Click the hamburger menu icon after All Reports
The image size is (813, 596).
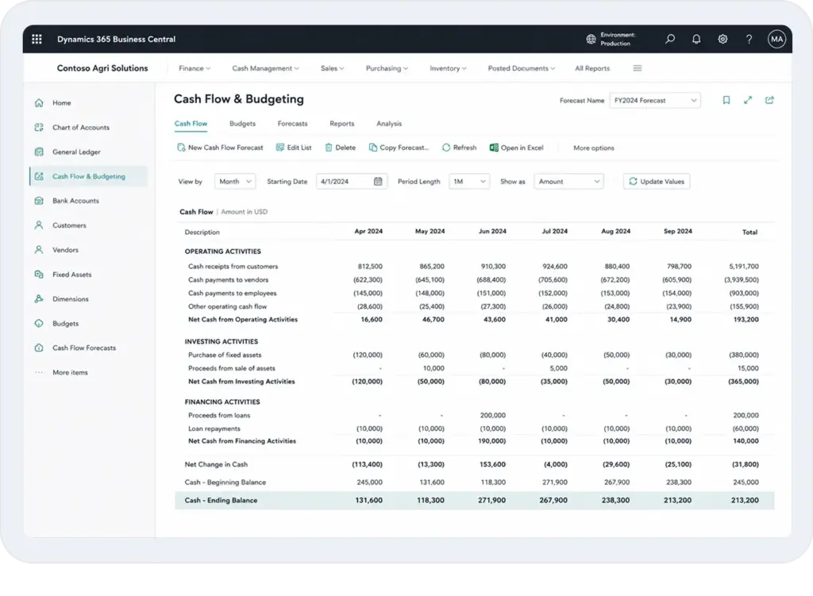click(x=638, y=68)
